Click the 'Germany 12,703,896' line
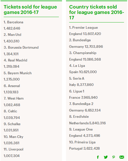128x161 pixels. [86, 47]
